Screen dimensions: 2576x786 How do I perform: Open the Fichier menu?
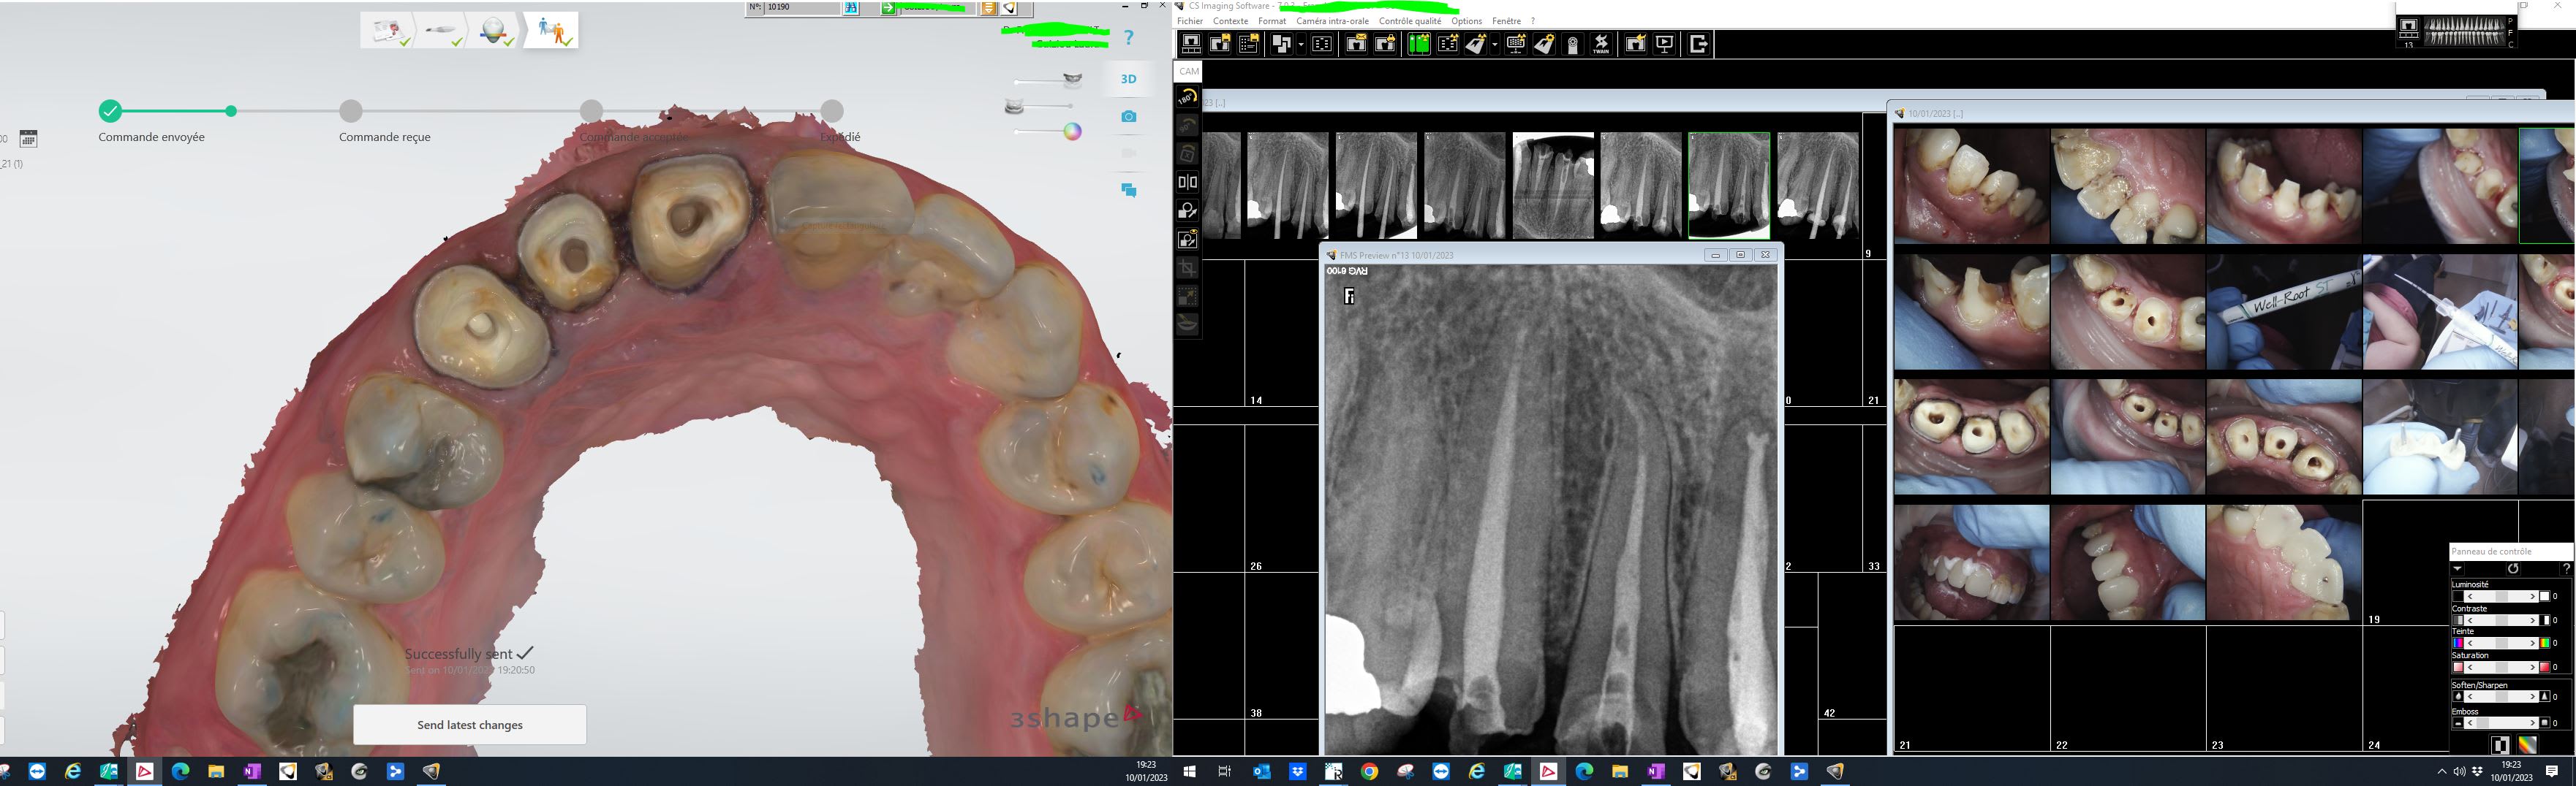pyautogui.click(x=1190, y=21)
